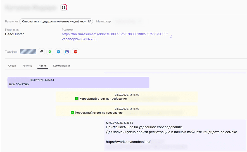Viewport: 247px width, 152px height.
Task: Open the work.sovcombank.ru link in AI message
Action: [128, 142]
